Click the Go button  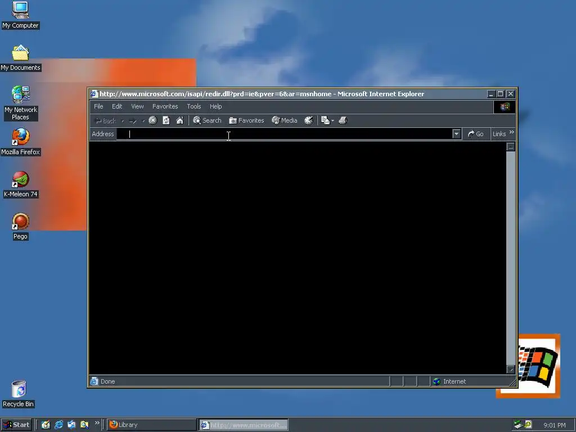(x=475, y=134)
